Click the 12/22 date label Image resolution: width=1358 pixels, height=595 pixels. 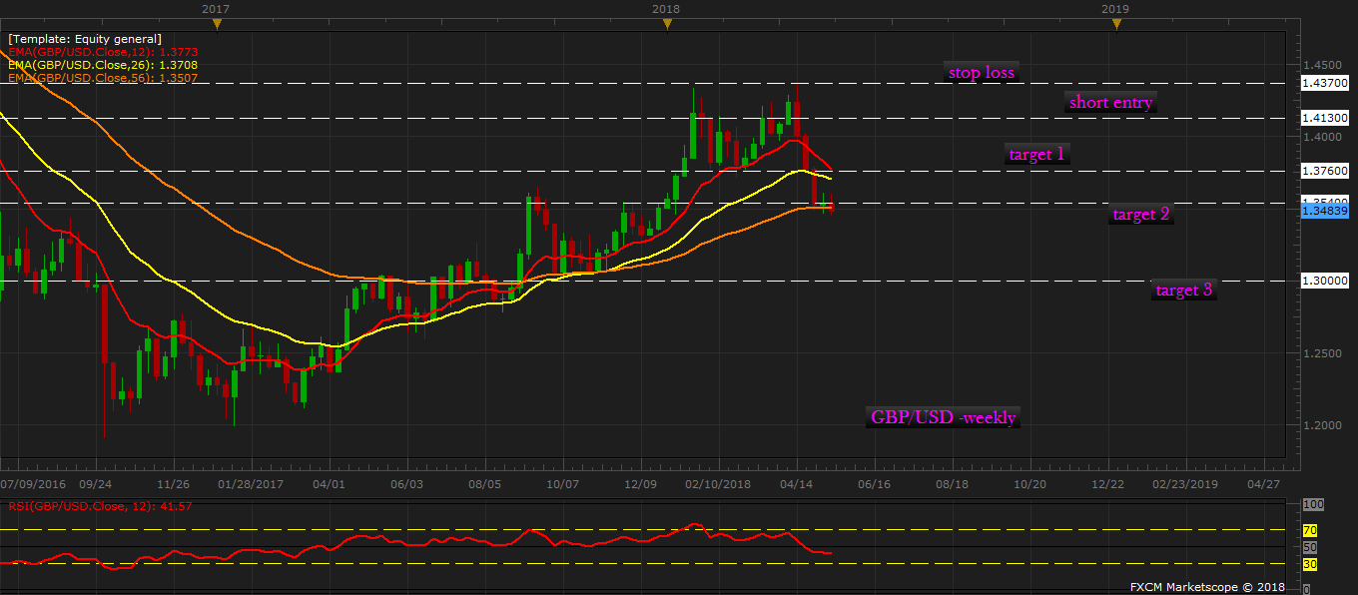pos(1108,483)
